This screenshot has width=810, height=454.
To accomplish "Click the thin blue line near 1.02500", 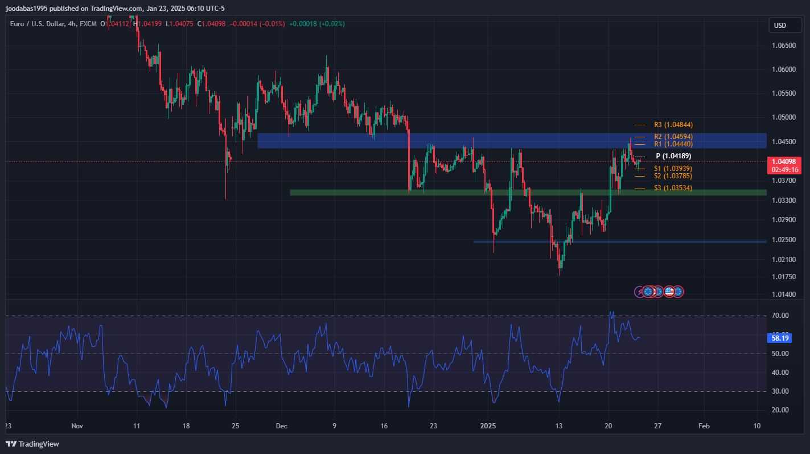I will [x=626, y=242].
